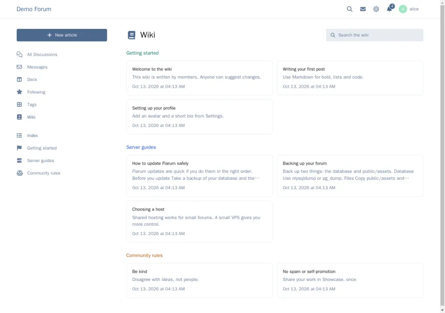
Task: Click the Index list icon
Action: point(19,135)
